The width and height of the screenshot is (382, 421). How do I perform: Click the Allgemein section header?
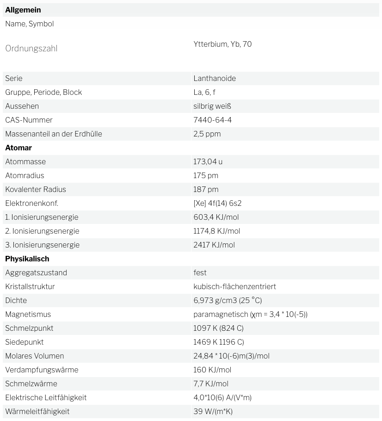[23, 10]
